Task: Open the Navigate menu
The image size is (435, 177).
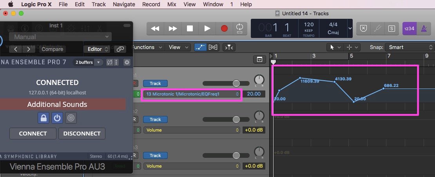Action: [x=124, y=4]
